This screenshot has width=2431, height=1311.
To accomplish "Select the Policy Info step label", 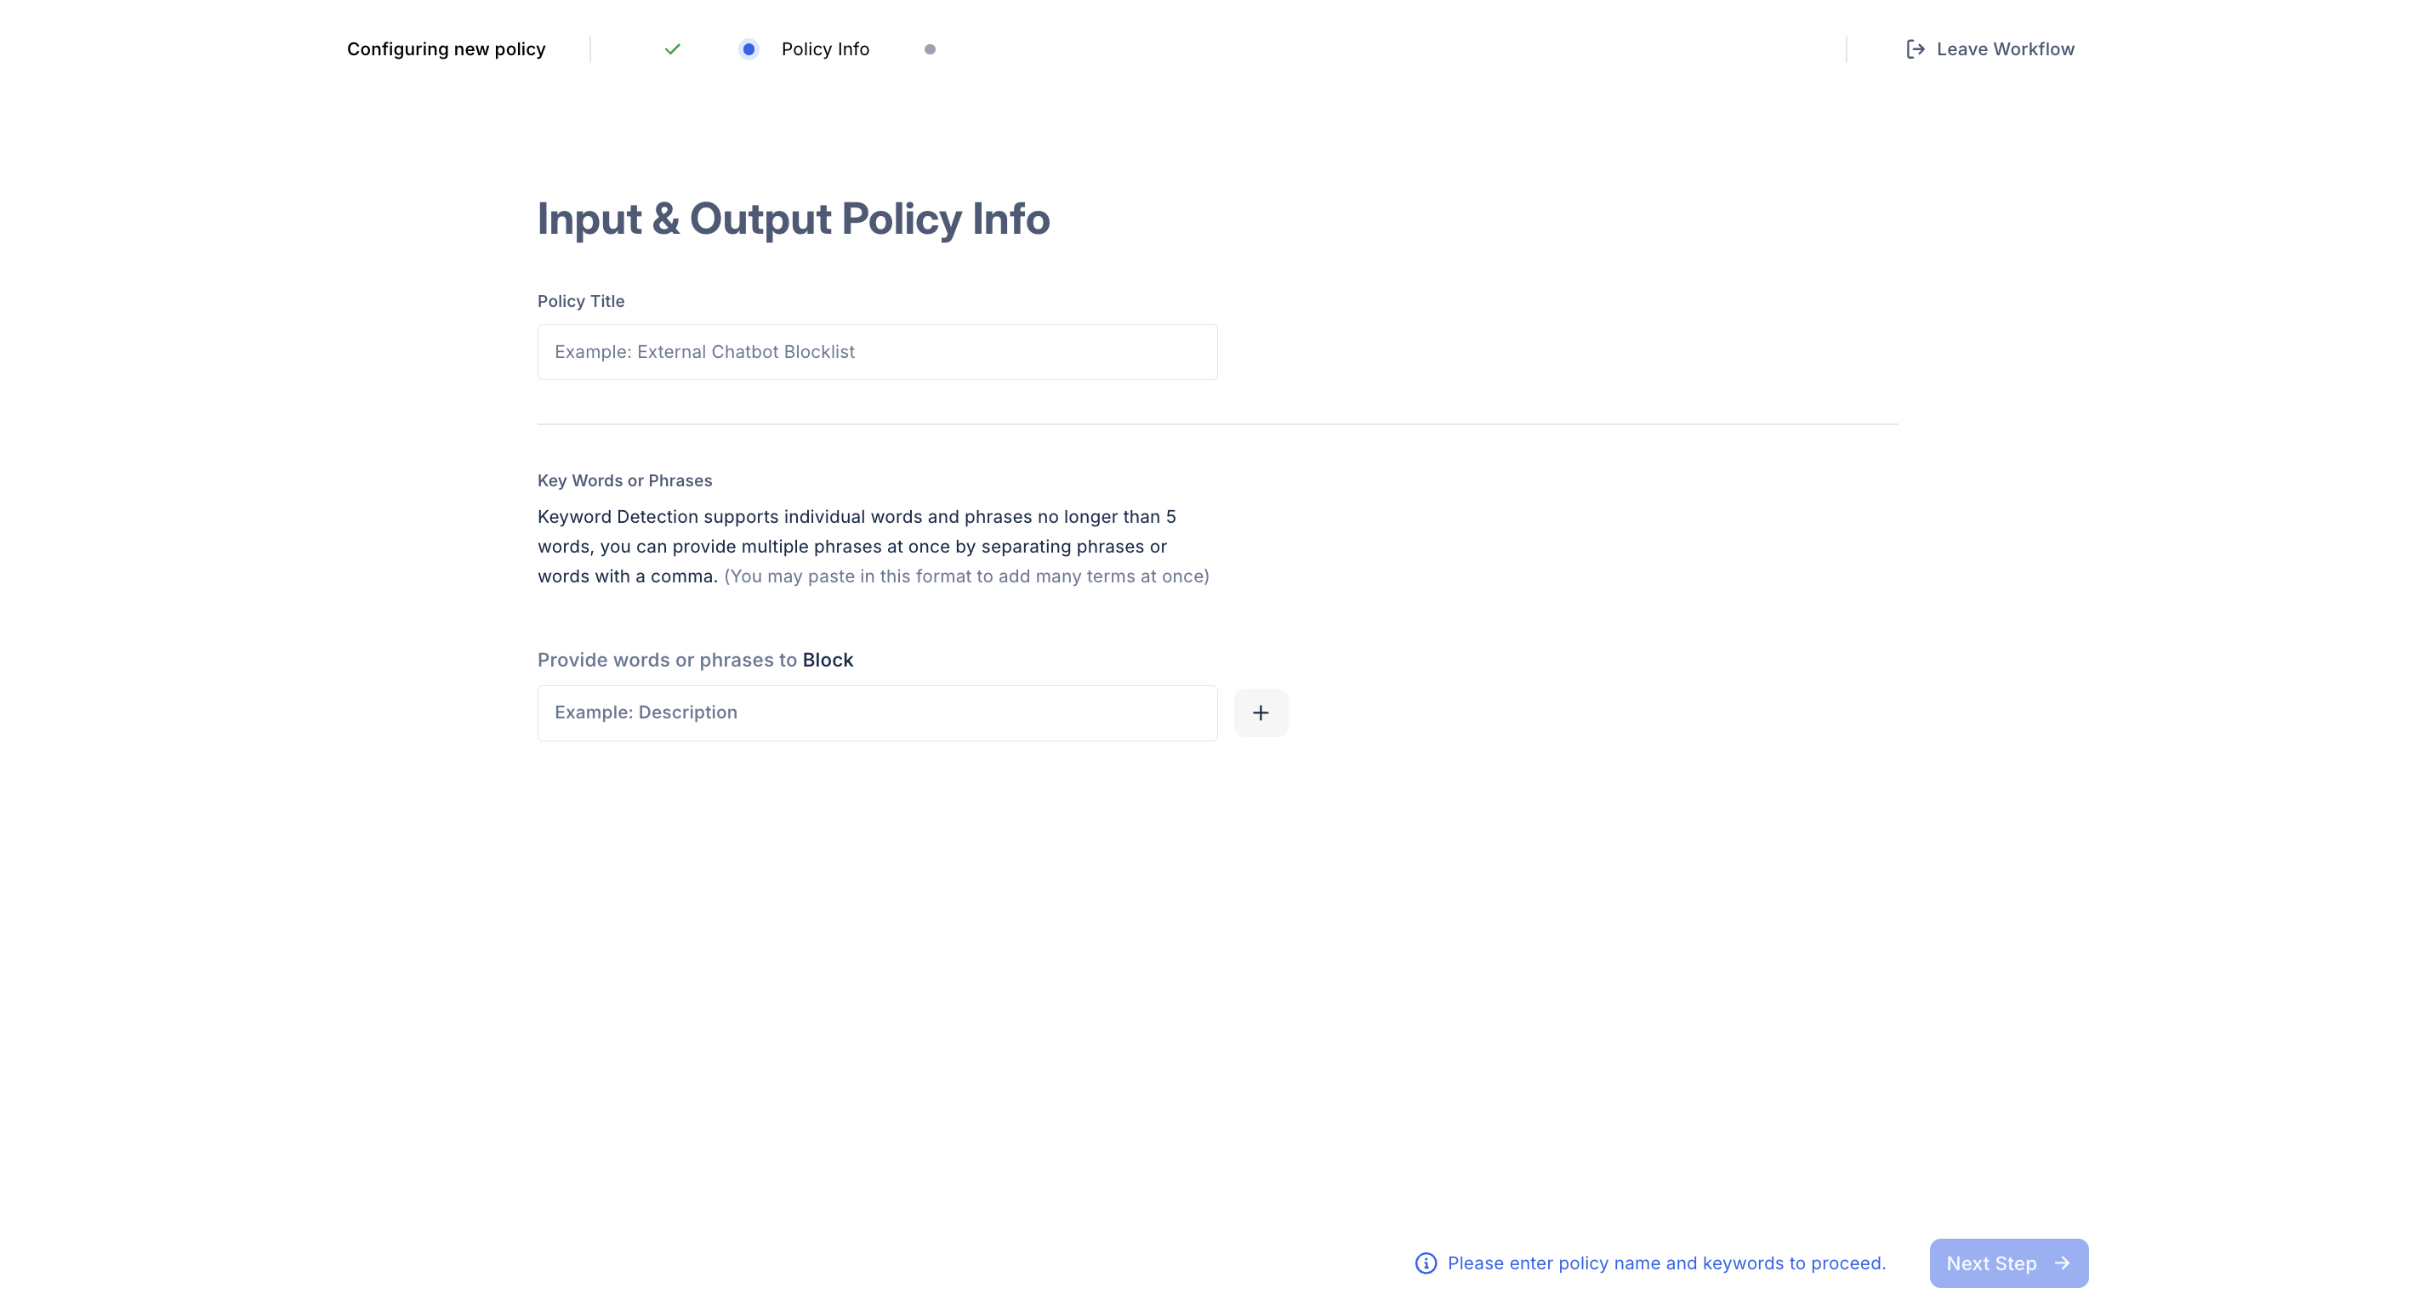I will pyautogui.click(x=825, y=49).
